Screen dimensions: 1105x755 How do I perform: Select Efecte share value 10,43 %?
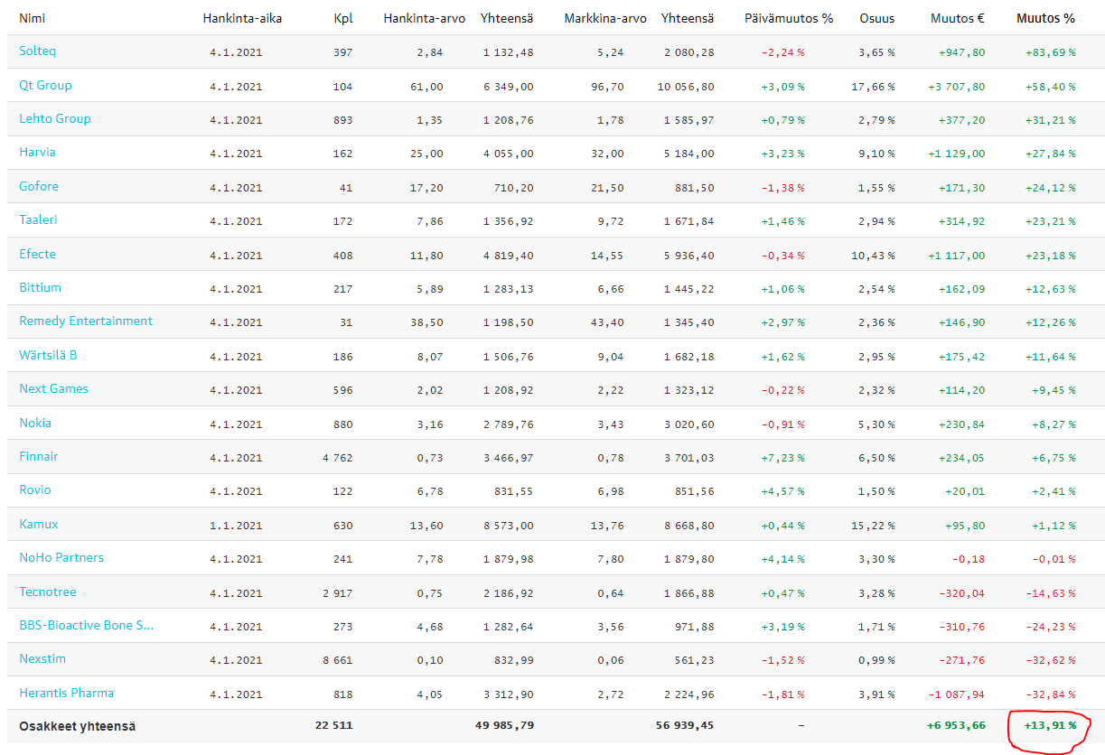tap(874, 256)
